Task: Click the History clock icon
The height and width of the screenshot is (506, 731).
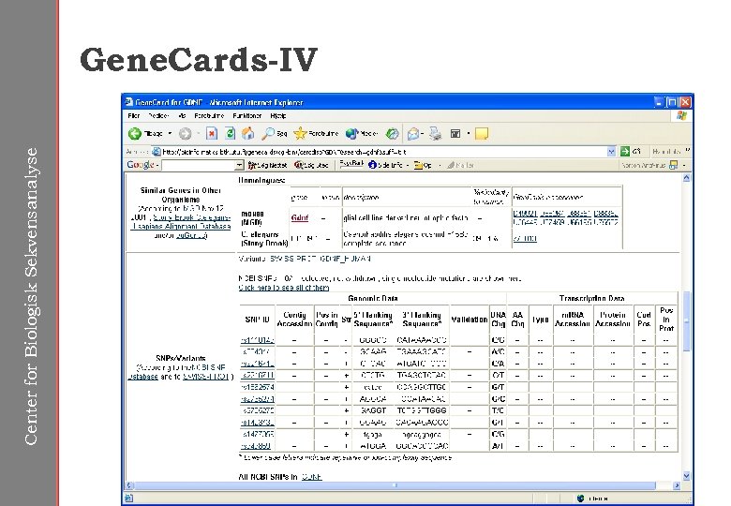Action: (x=393, y=134)
